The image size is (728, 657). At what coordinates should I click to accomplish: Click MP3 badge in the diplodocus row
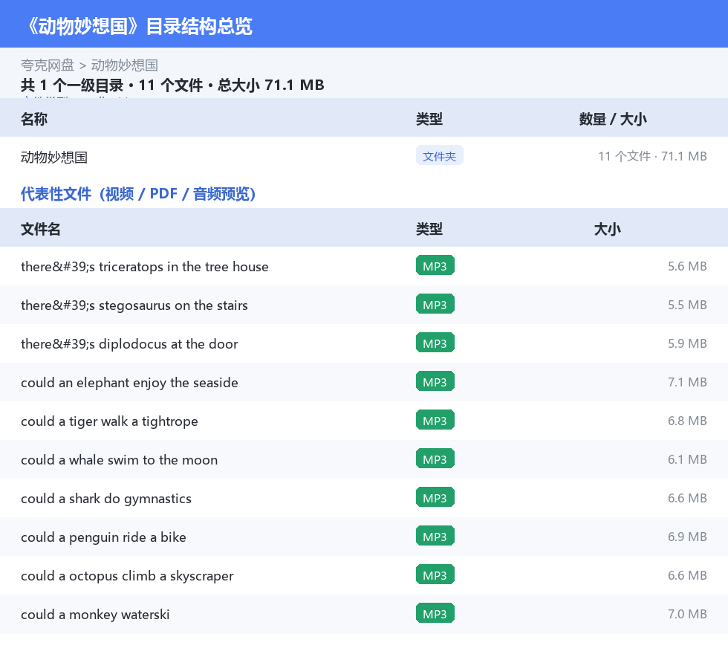[x=435, y=343]
